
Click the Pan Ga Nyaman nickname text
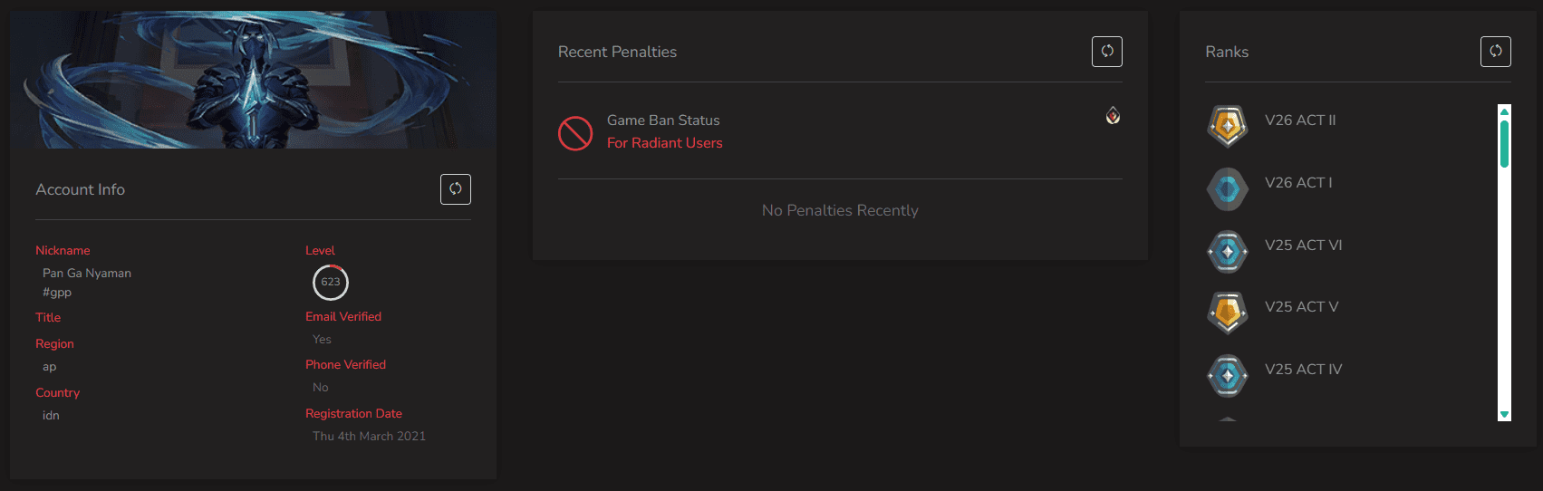(x=87, y=273)
